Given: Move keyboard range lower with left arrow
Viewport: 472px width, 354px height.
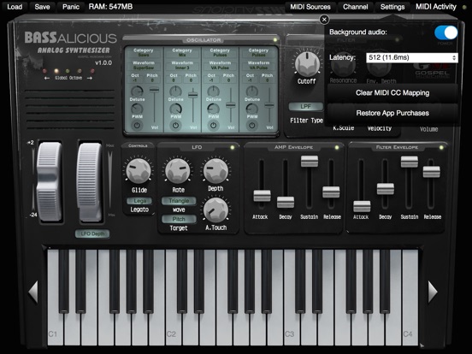Looking at the screenshot, I should point(33,292).
